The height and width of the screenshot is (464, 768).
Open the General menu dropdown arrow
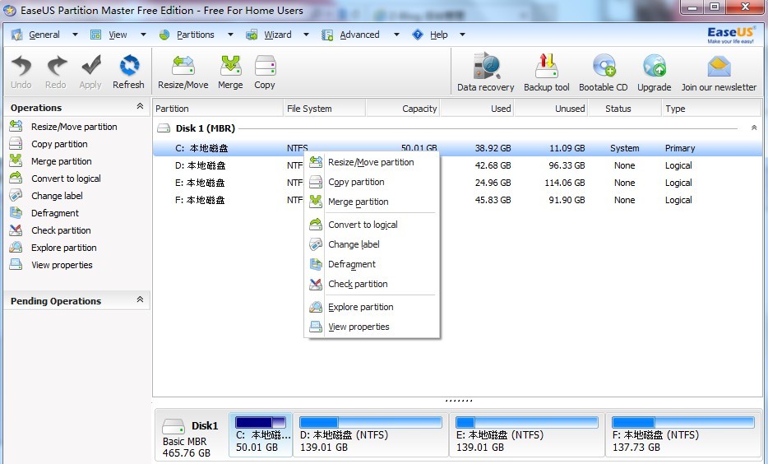(75, 35)
